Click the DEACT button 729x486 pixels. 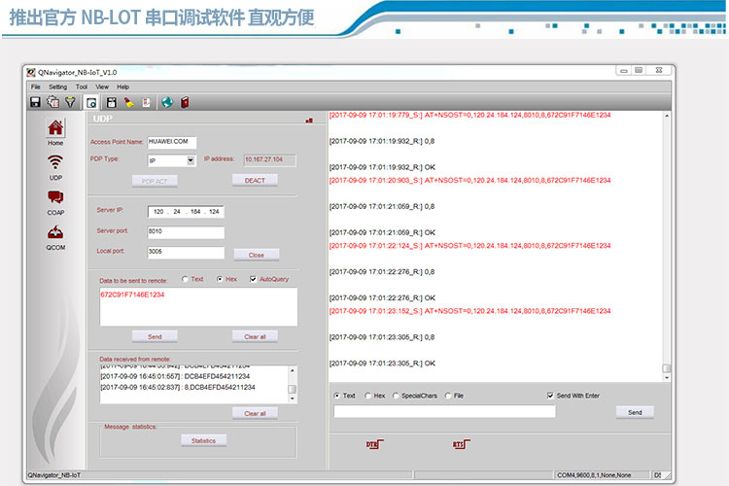[255, 181]
